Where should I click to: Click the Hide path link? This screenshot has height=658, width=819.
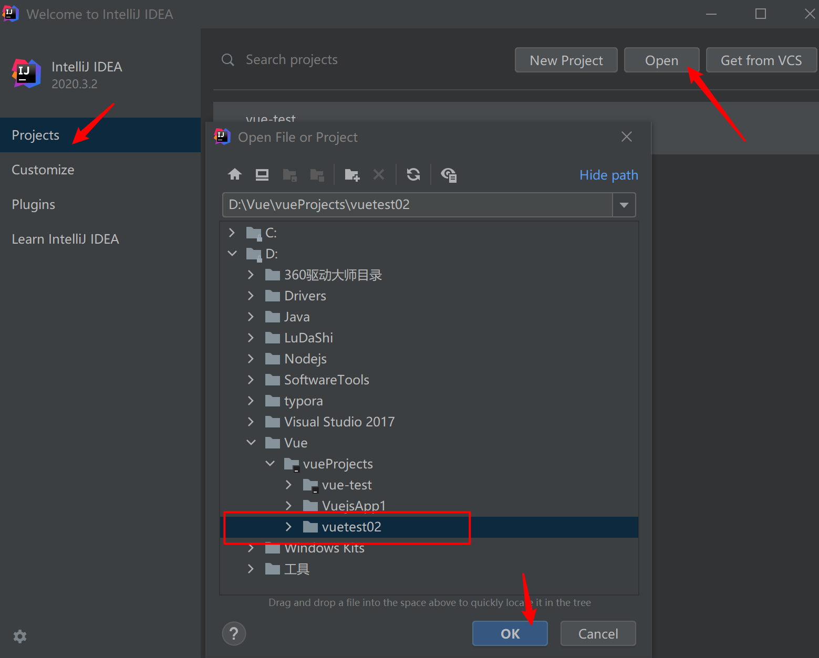[x=609, y=175]
